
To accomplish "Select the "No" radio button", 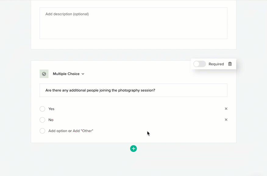I will [x=42, y=120].
